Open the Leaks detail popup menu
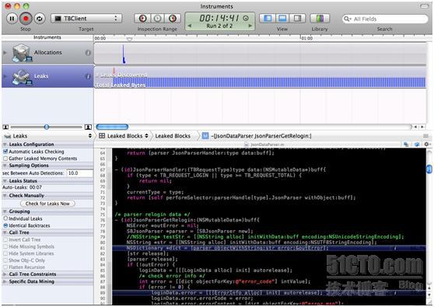 (47, 136)
